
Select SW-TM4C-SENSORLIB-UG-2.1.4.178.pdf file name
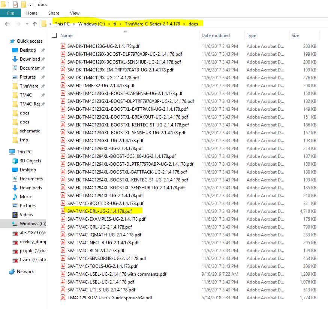coord(107,258)
